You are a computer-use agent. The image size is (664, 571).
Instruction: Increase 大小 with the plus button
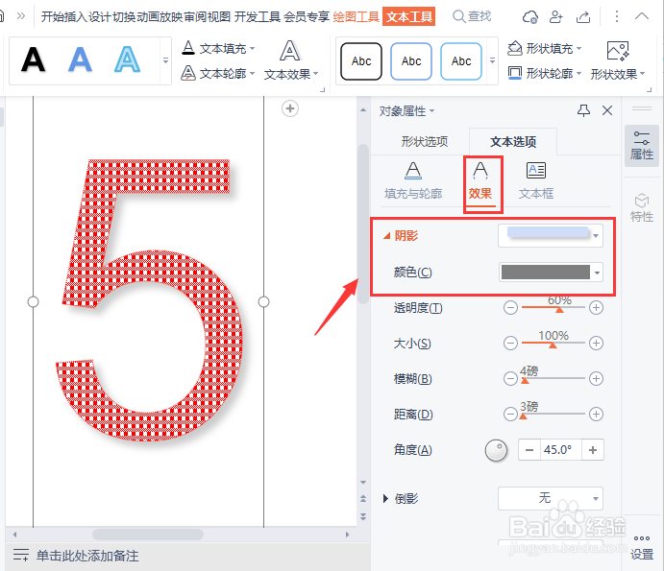pyautogui.click(x=596, y=343)
